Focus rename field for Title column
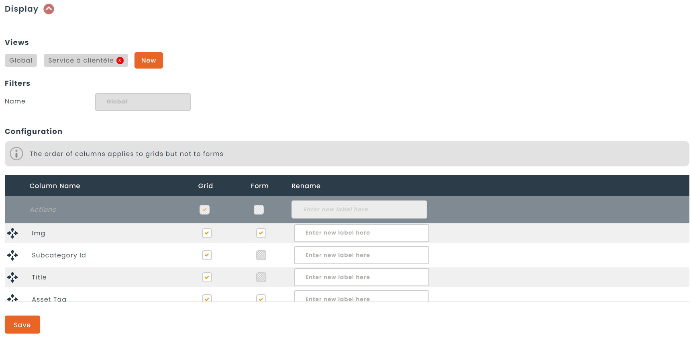691x342 pixels. [361, 277]
